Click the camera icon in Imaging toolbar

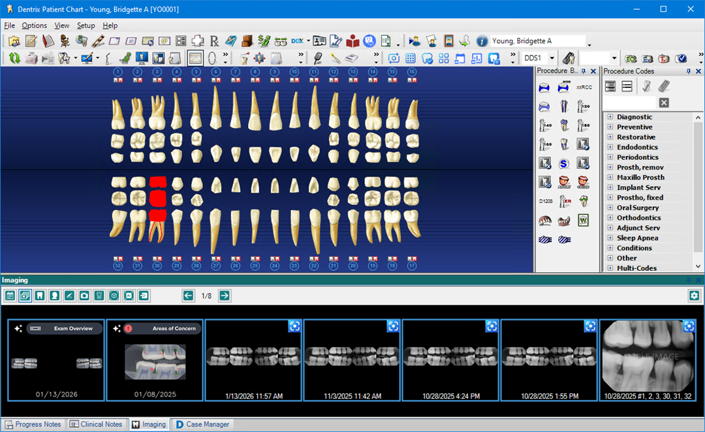[x=84, y=296]
